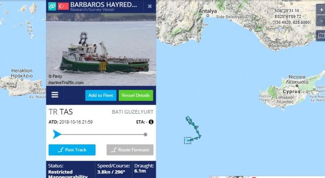Screen dimensions: 325x178
Task: Zoom out on the map
Action: (321, 21)
